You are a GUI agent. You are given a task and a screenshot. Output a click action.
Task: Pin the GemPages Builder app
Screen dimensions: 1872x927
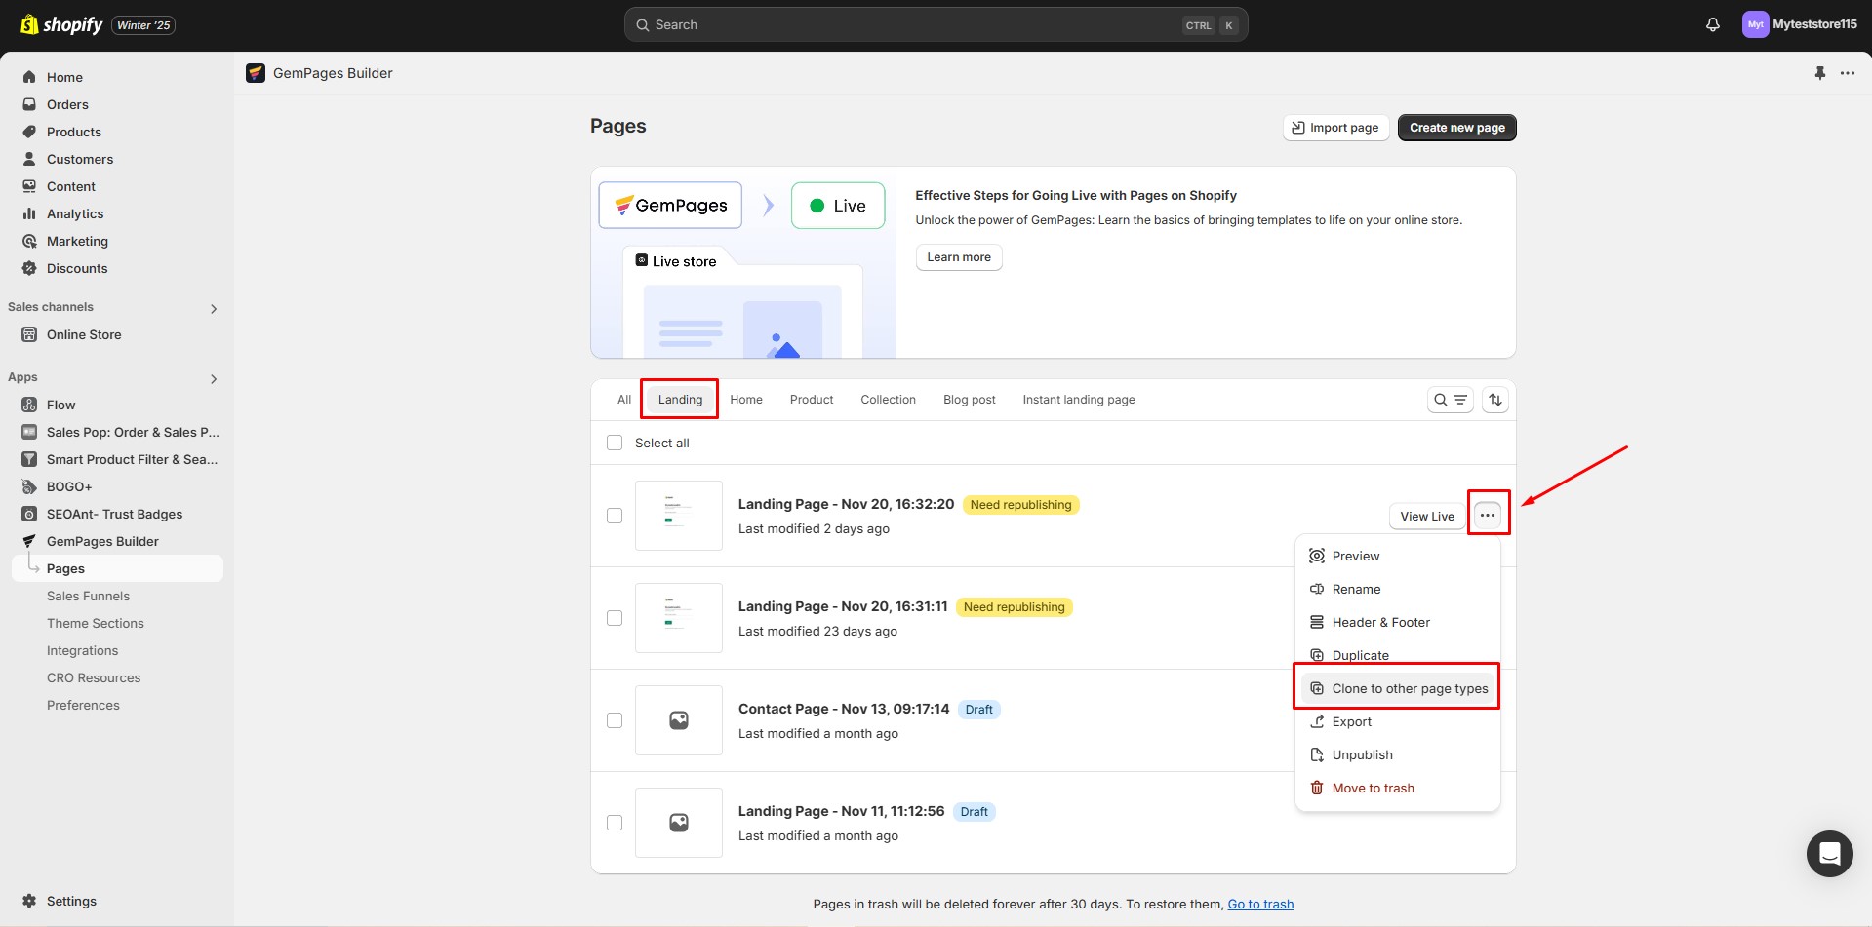(x=1819, y=73)
